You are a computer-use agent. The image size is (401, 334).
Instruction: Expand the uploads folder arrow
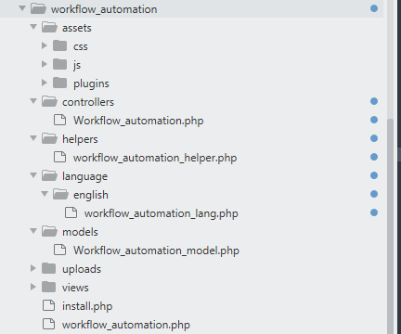pyautogui.click(x=33, y=268)
